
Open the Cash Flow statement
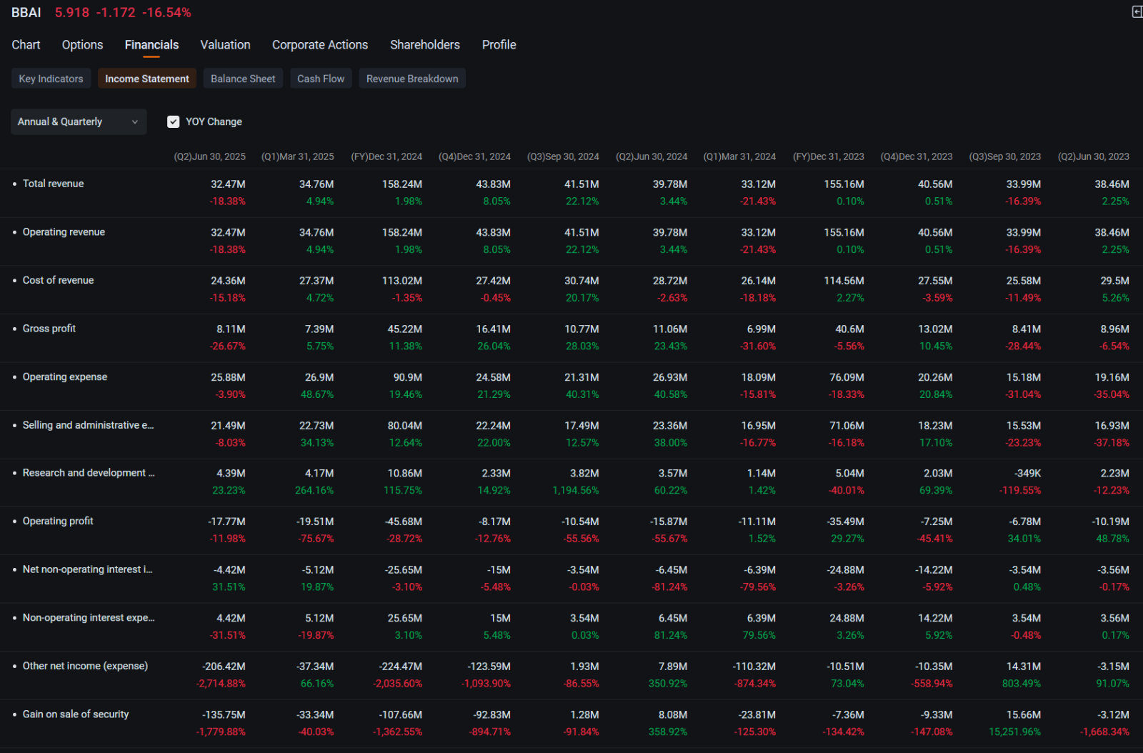click(x=321, y=79)
